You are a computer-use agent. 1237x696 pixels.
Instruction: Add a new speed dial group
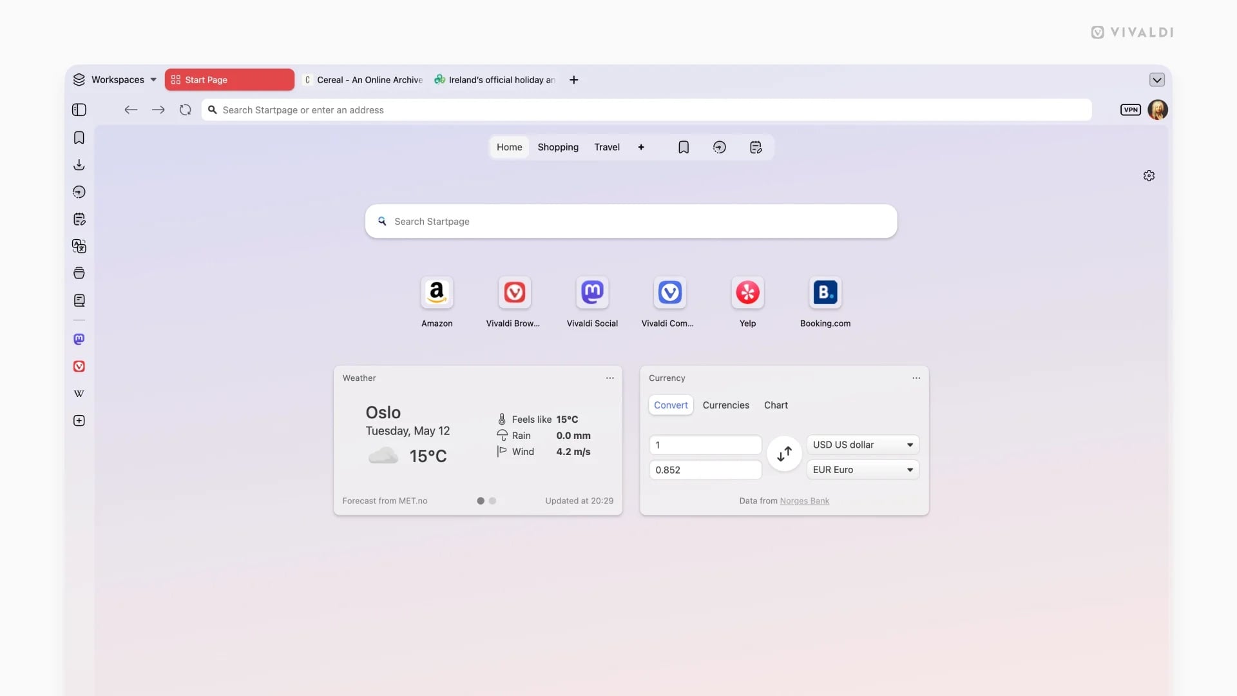641,148
